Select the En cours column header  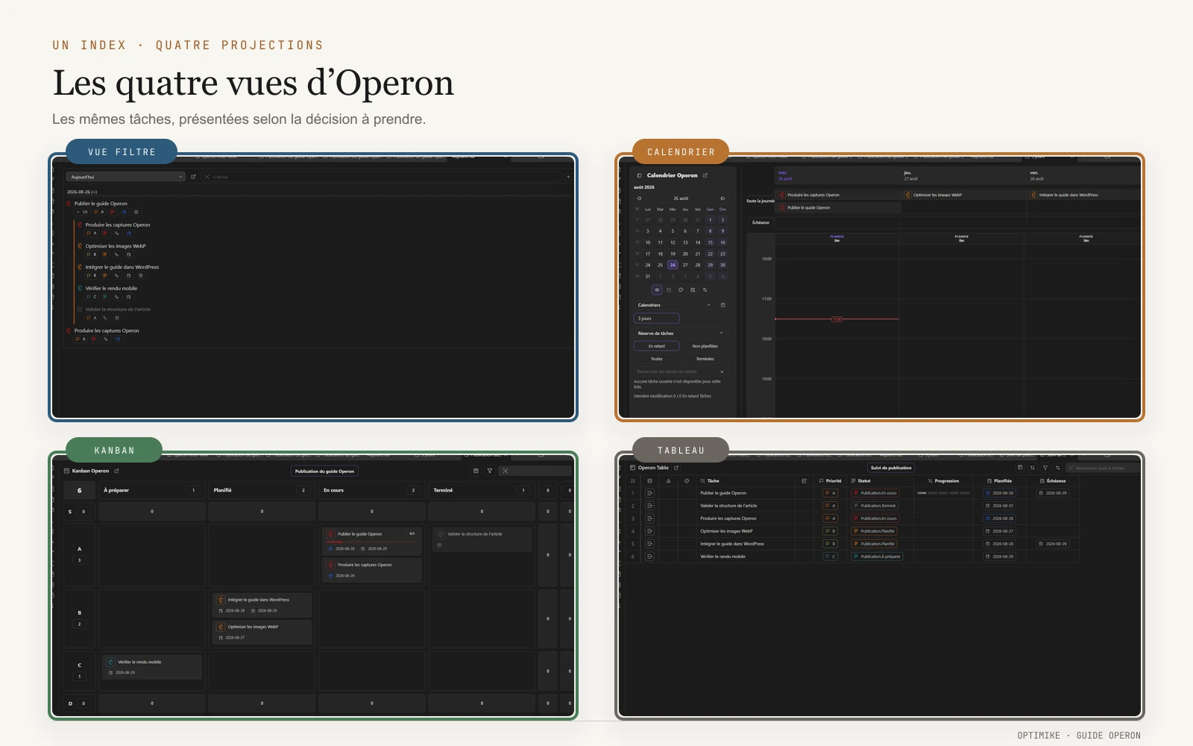coord(372,490)
